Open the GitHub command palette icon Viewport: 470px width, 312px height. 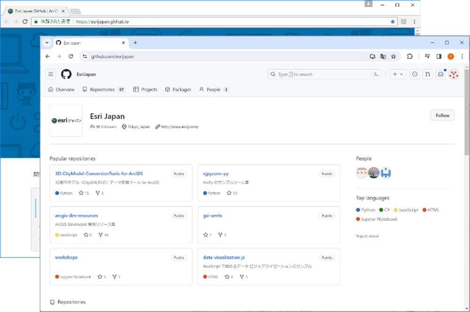click(x=376, y=74)
